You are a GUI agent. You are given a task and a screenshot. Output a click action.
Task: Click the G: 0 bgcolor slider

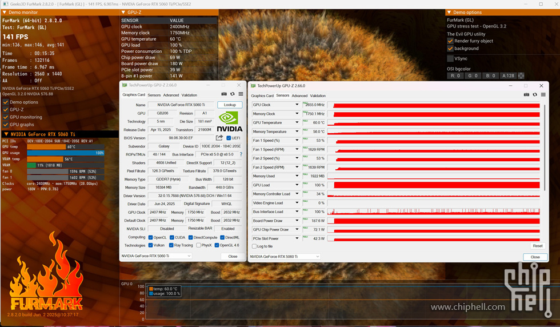point(473,76)
